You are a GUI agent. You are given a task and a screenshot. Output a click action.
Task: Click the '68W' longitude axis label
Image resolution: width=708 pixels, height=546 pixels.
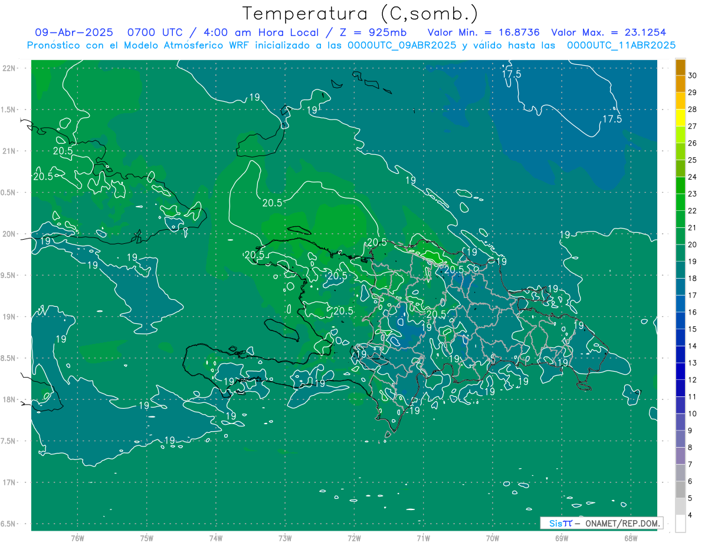click(x=631, y=538)
